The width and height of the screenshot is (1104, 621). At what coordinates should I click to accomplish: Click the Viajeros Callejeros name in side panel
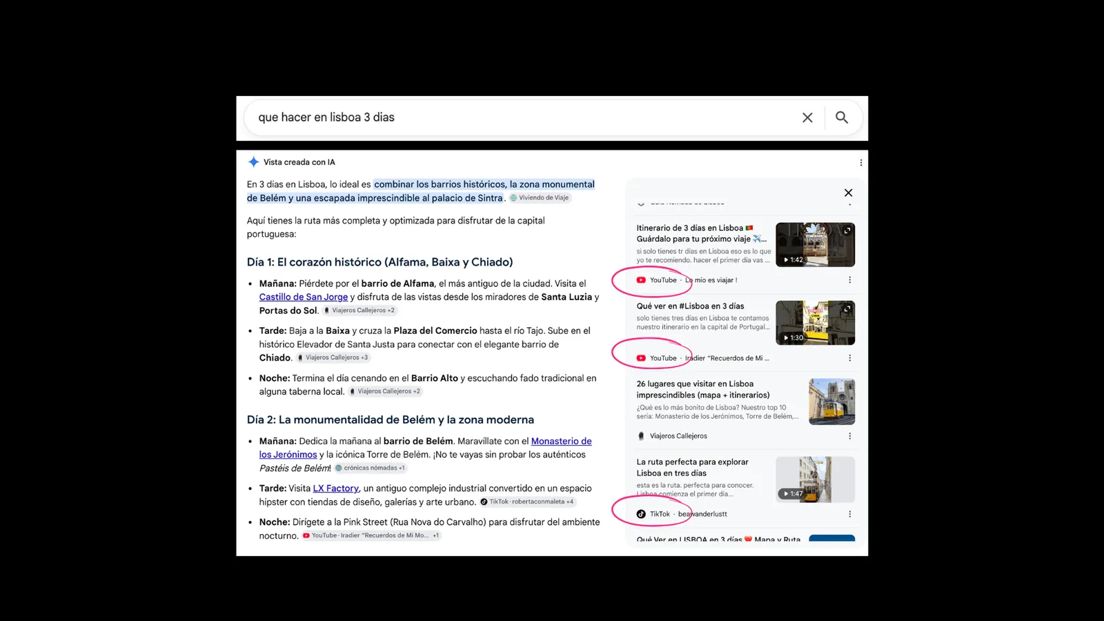click(678, 436)
